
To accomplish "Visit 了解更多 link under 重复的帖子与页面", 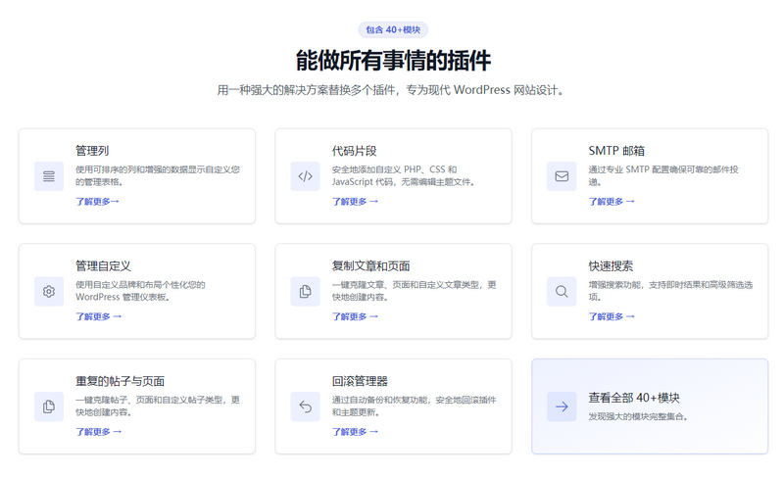I will point(99,432).
